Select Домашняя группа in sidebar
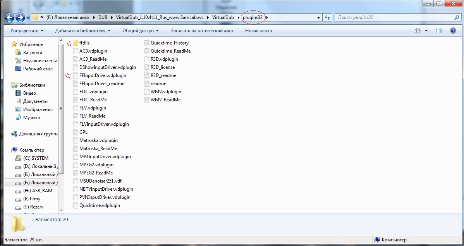 [38, 134]
